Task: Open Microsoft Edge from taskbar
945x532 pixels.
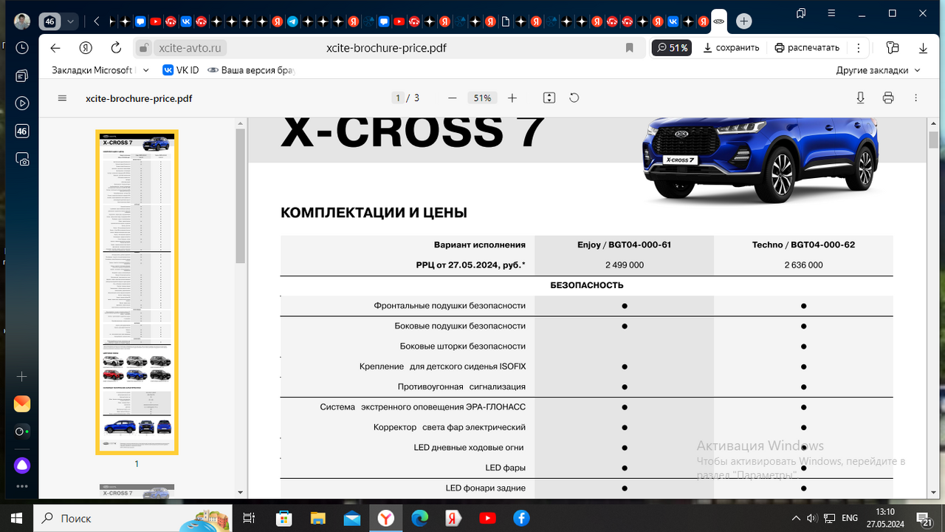Action: (x=419, y=518)
